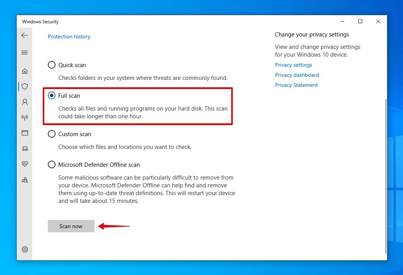
Task: Select the Quick scan radio button
Action: [52, 65]
